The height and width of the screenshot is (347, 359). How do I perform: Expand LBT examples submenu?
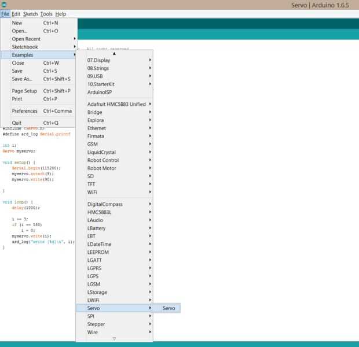(115, 237)
